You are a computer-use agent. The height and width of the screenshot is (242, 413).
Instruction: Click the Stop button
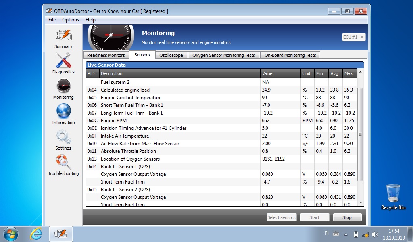coord(347,217)
